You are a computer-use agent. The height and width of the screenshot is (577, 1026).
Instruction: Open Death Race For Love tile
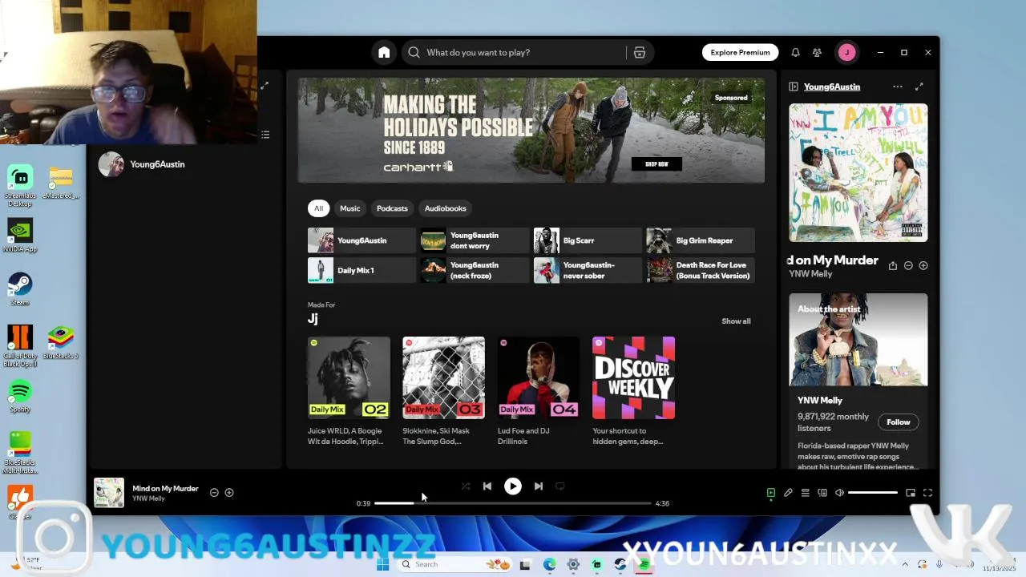[701, 270]
